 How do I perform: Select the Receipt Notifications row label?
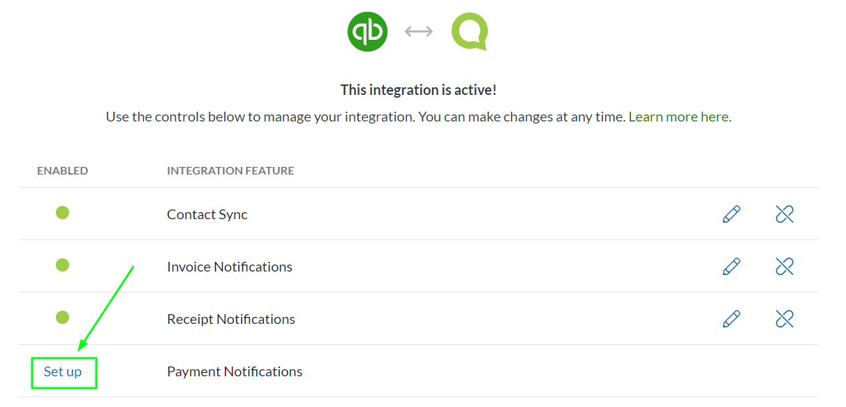click(231, 320)
